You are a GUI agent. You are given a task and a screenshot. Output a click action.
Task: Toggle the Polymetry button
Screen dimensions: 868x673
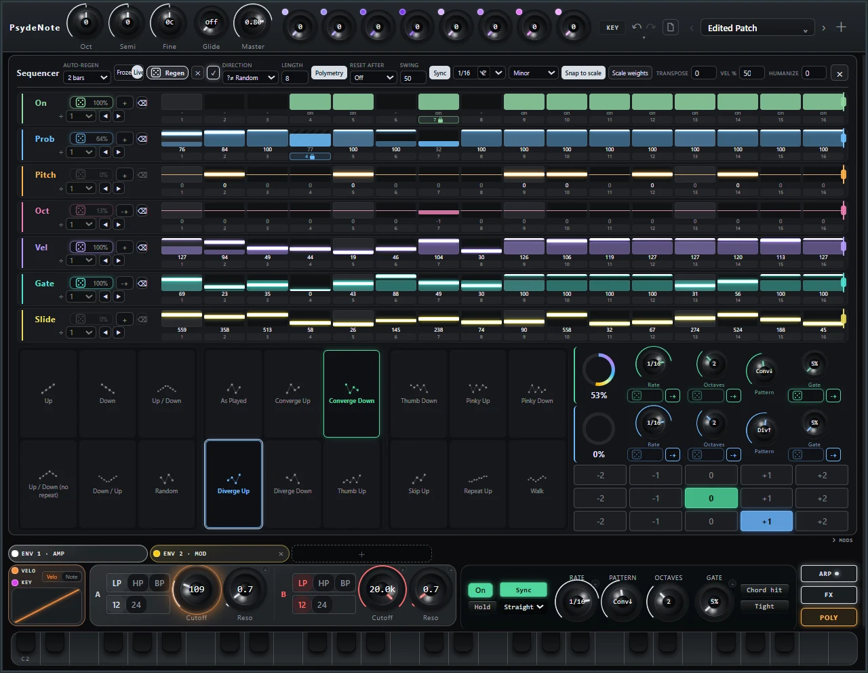[329, 73]
